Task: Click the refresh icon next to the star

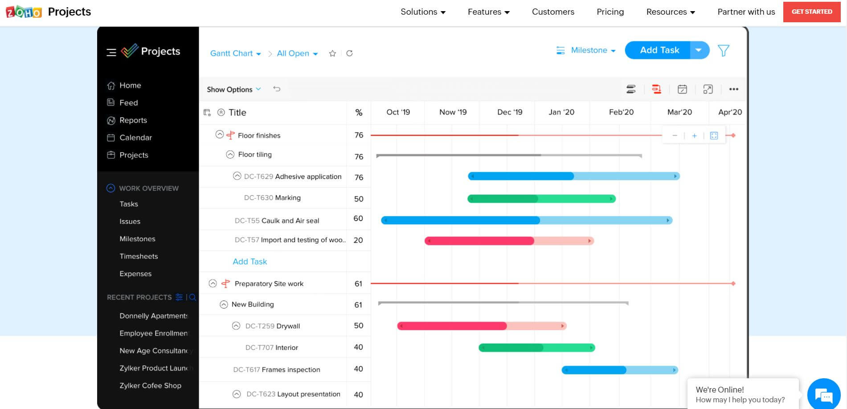Action: coord(349,53)
